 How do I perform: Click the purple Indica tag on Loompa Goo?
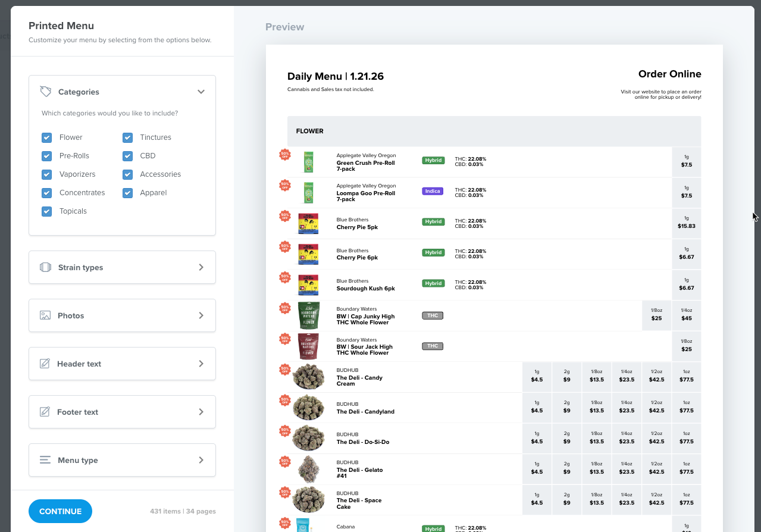tap(433, 191)
